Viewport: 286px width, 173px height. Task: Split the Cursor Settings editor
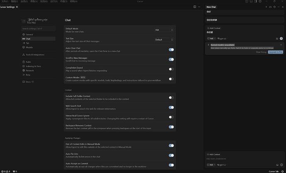point(195,7)
